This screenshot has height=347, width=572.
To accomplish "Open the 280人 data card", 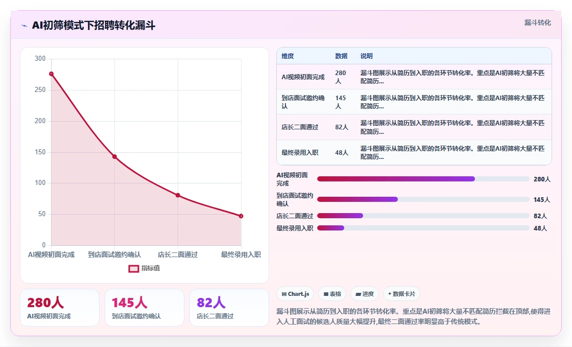I will (x=60, y=308).
